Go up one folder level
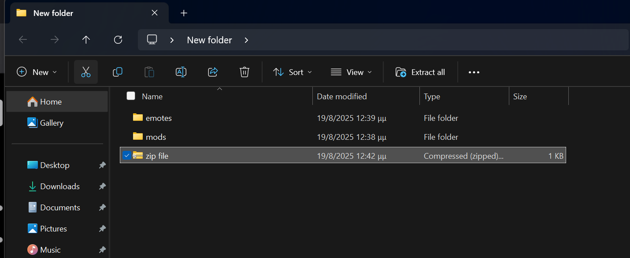 86,40
